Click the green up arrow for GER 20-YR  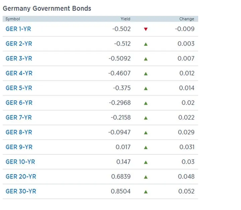coord(146,177)
